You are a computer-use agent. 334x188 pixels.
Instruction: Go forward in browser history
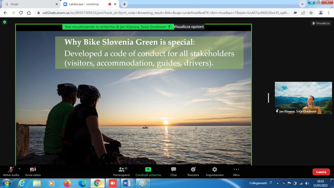[x=13, y=13]
